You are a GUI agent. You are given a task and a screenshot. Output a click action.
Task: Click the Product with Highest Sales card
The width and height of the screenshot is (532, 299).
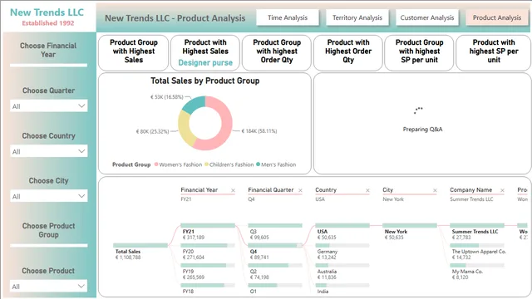205,53
